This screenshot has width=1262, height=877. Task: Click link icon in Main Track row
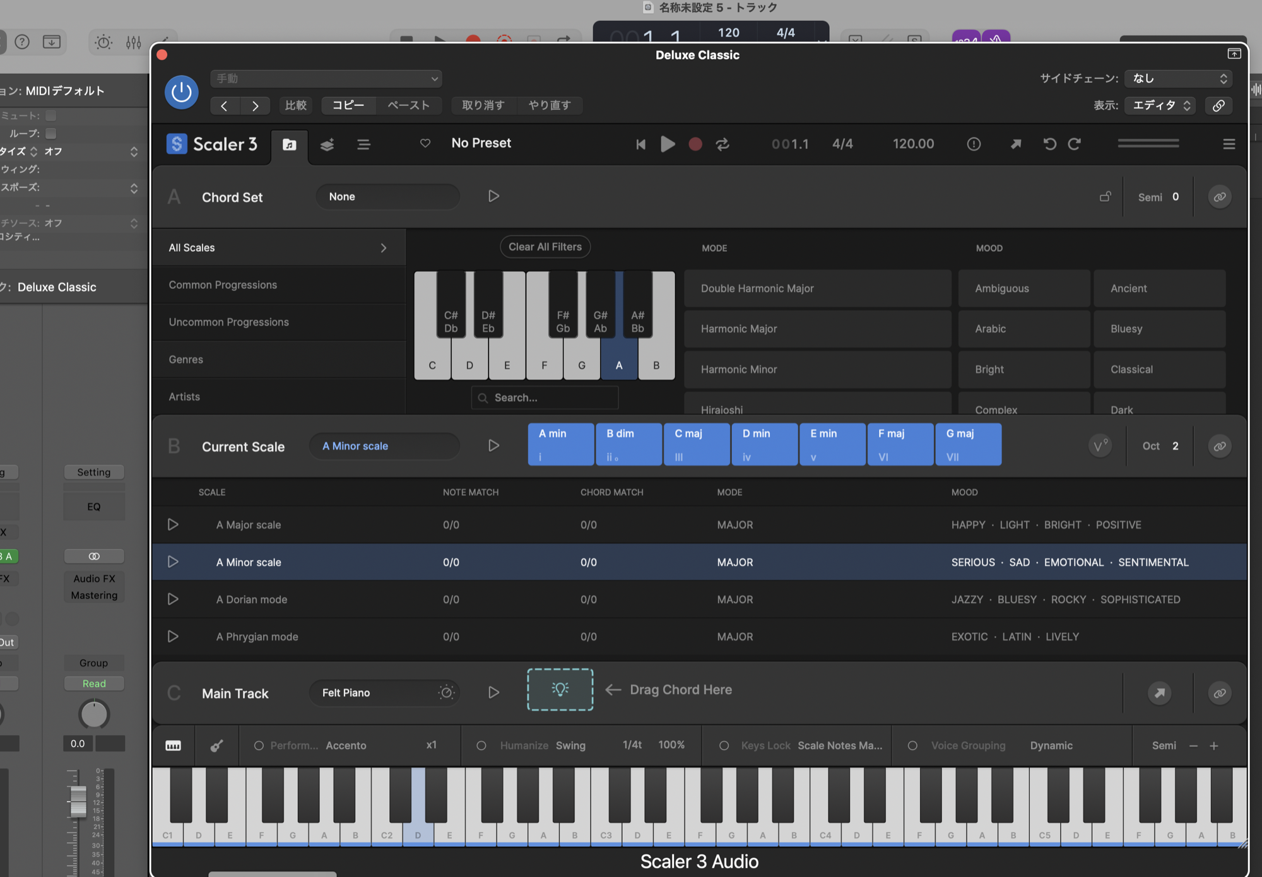[x=1220, y=693]
